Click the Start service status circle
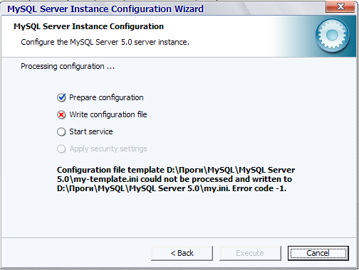This screenshot has height=270, width=359. 61,132
